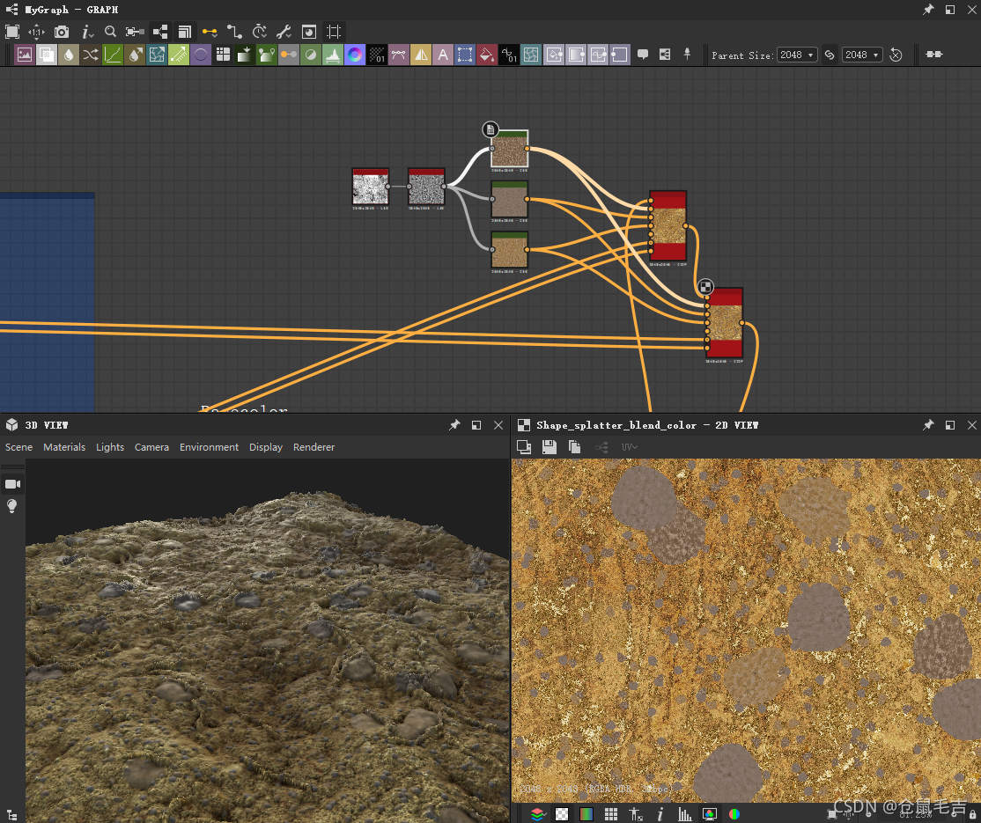Open the Environment menu in 3D View
981x823 pixels.
point(209,447)
